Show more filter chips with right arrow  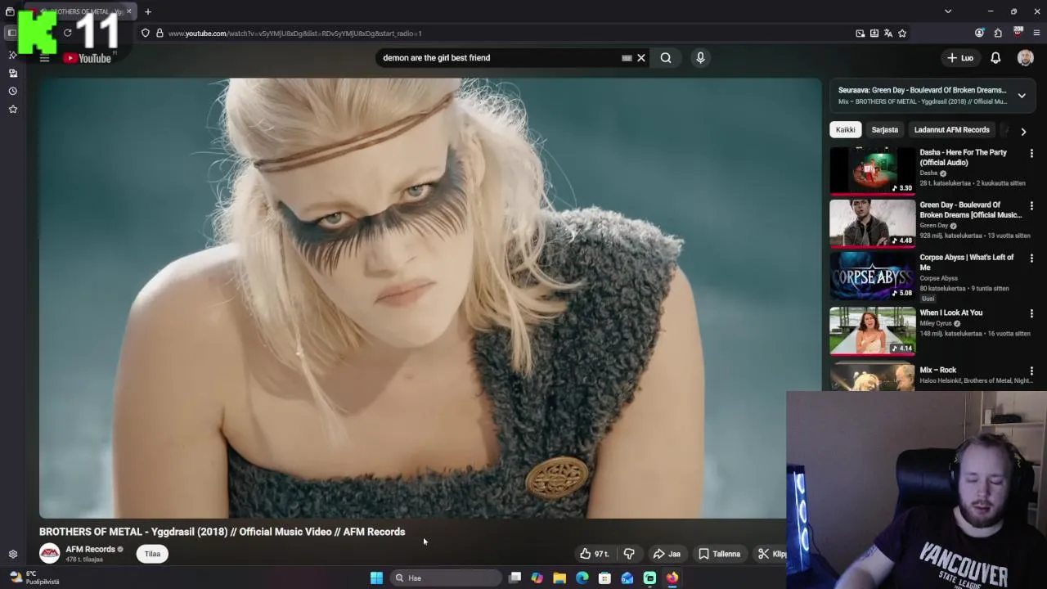1023,131
